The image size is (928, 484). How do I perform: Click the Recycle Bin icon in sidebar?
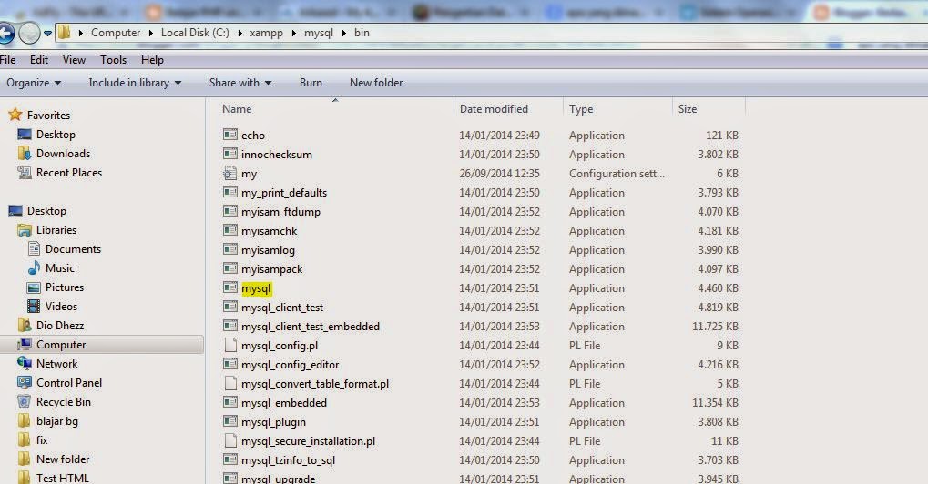tap(25, 402)
